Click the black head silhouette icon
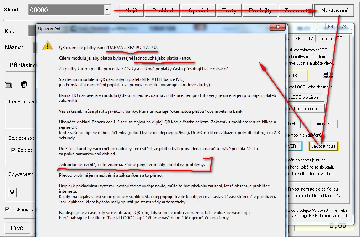Viewport: 360px width, 237px height. (x=25, y=84)
